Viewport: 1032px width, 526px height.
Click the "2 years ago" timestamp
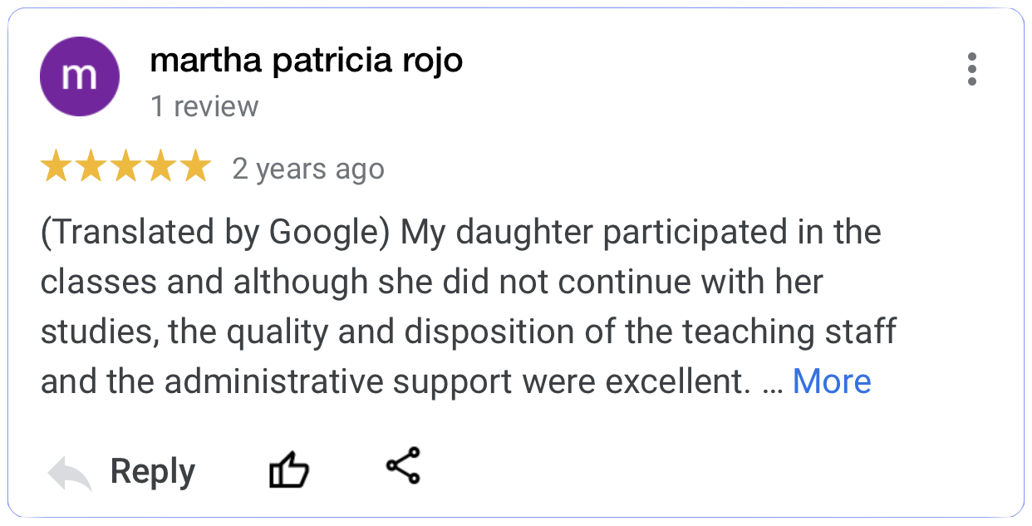(308, 169)
